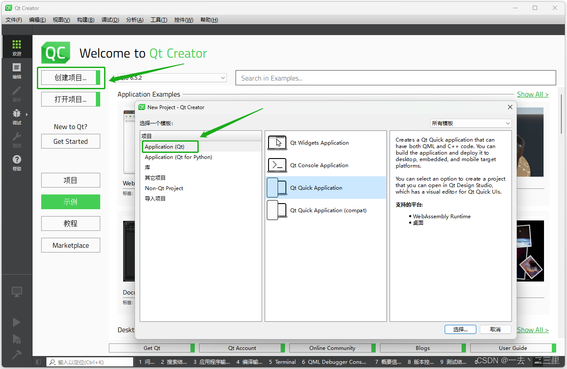
Task: Click the kit selector monitor icon
Action: (17, 292)
